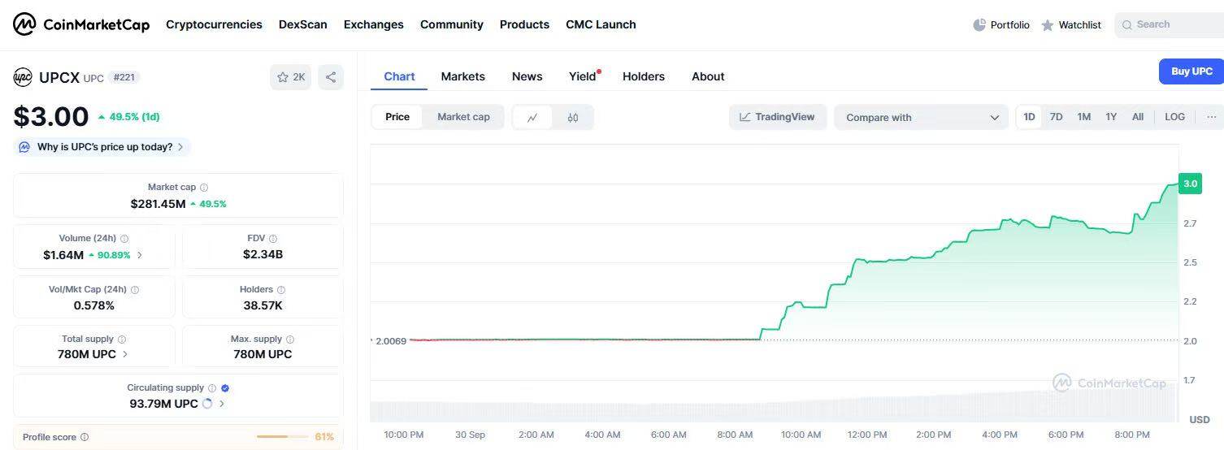Click the 0.578% Vol/Mkt Cap value

(94, 305)
